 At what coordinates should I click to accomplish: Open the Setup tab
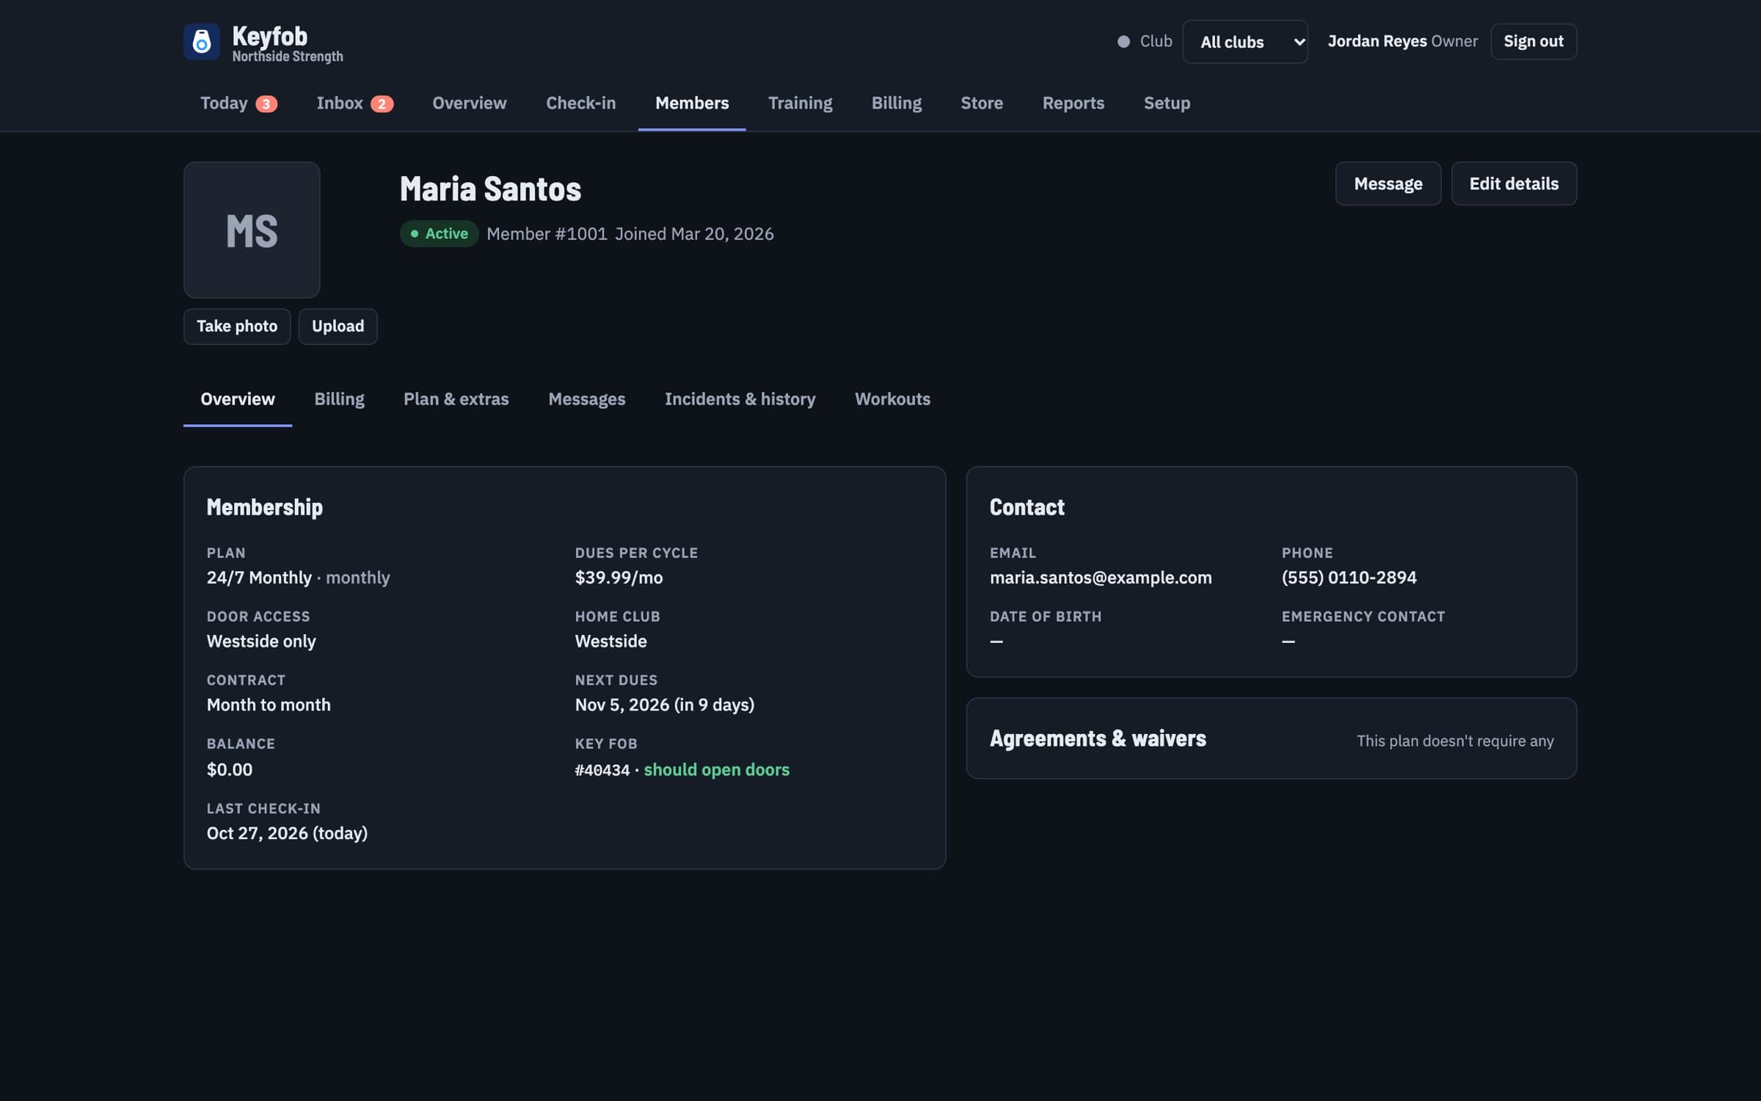(1167, 103)
